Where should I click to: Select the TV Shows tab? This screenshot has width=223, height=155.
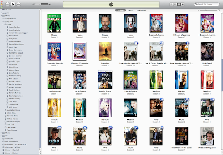click(120, 10)
